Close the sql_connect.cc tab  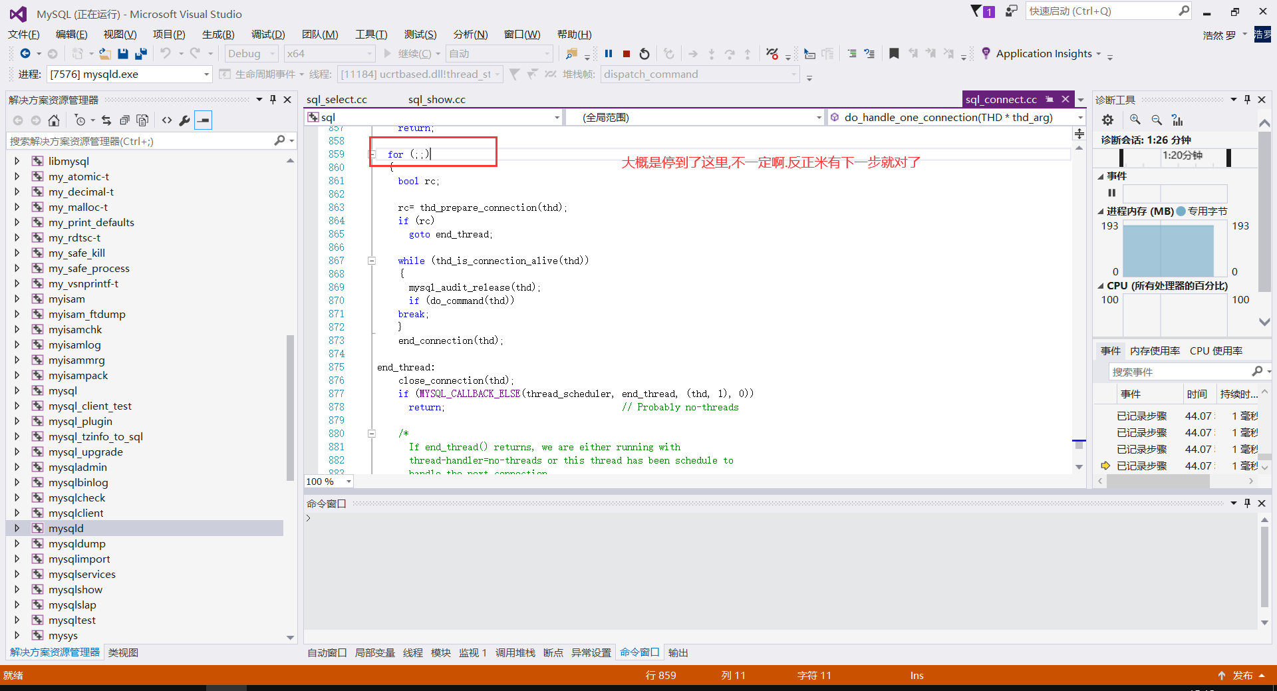click(1065, 99)
